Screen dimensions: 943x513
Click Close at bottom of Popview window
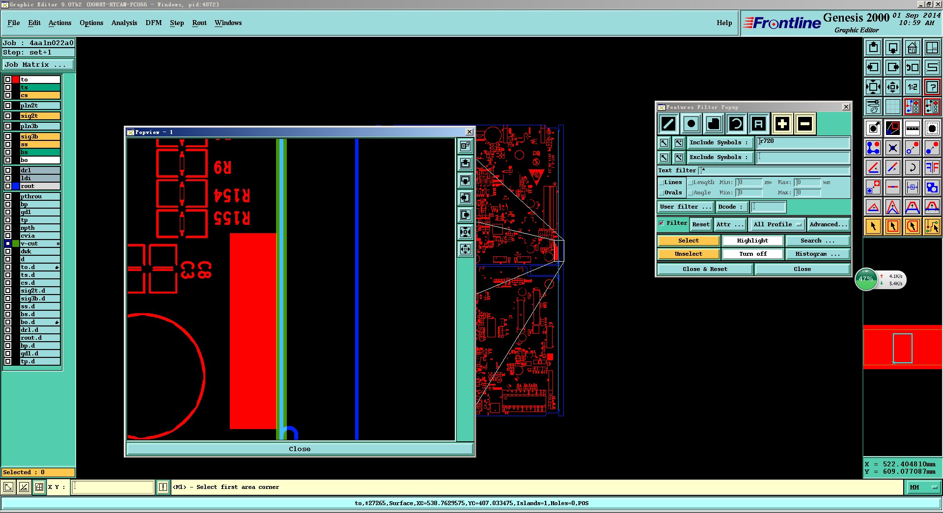click(x=300, y=449)
